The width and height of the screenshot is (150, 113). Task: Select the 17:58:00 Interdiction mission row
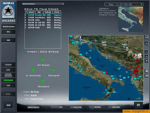(x=42, y=18)
